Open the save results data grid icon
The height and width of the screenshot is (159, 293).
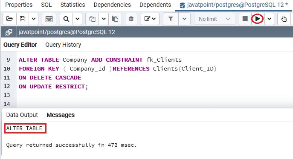pos(49,19)
